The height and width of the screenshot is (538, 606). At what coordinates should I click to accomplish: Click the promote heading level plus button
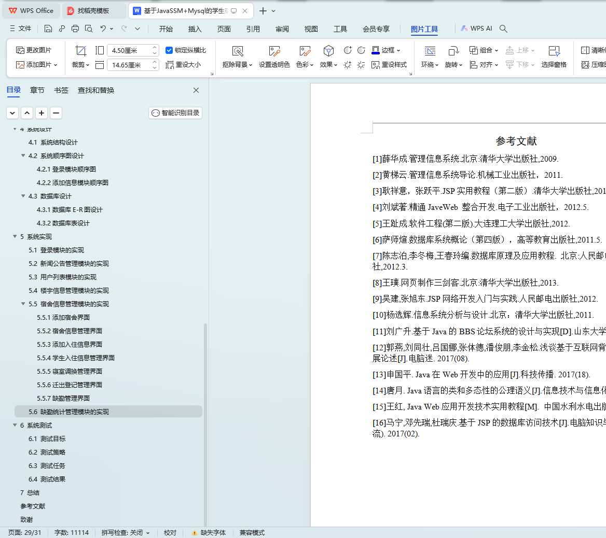[x=42, y=113]
